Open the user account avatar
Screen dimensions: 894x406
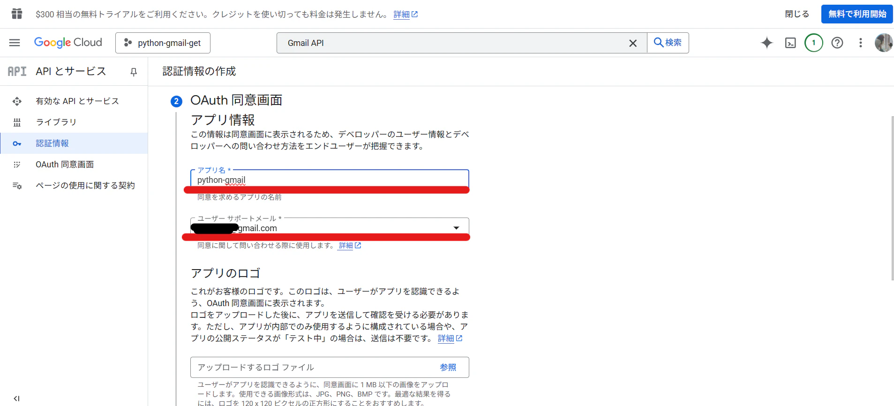(x=884, y=43)
